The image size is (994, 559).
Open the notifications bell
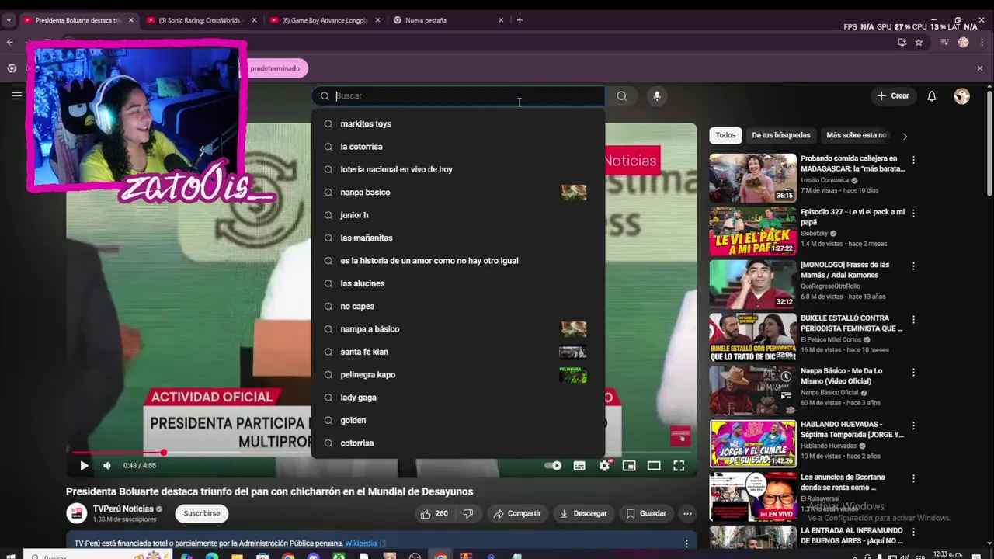(931, 95)
